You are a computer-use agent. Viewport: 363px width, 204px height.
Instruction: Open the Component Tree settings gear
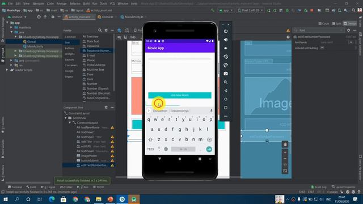[x=106, y=107]
